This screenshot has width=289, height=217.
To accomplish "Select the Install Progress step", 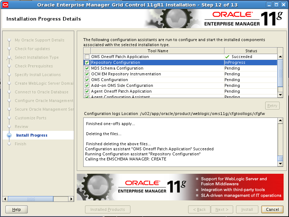I will [32, 135].
